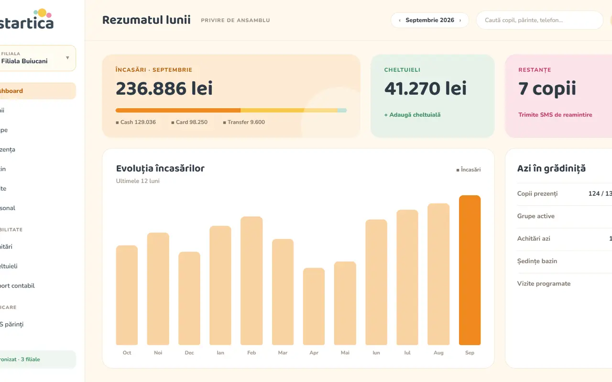Open the Prezența sidebar item
This screenshot has height=382, width=612.
pyautogui.click(x=37, y=149)
